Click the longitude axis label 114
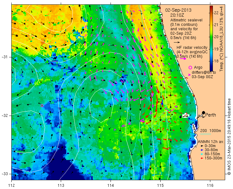233x189 pixels. 111,185
